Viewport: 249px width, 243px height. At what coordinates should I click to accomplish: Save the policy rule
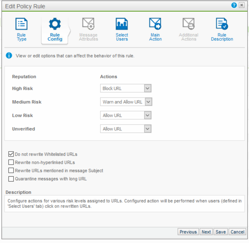(220, 232)
